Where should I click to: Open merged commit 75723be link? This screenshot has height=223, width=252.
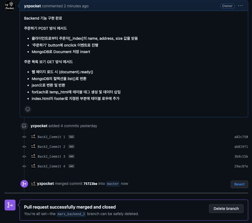(90, 184)
